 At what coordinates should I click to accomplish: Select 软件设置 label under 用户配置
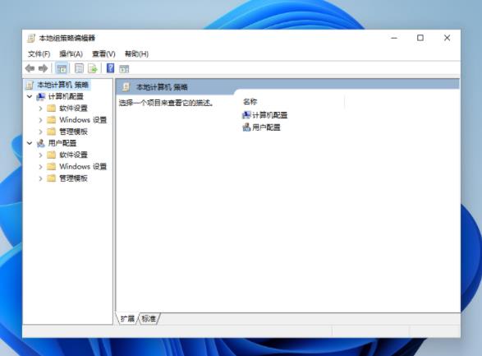click(73, 155)
